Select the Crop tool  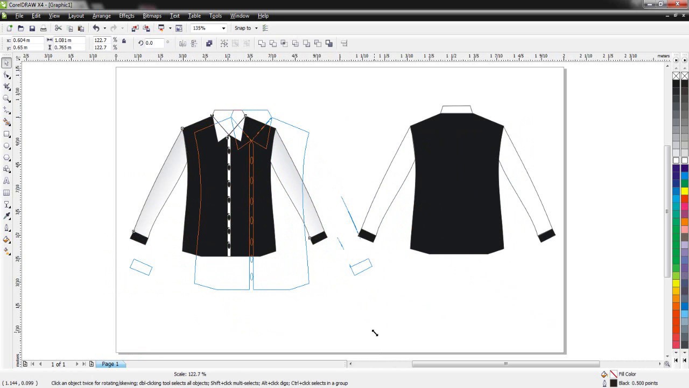pos(6,87)
